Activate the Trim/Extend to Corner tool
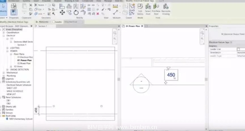 (83, 12)
